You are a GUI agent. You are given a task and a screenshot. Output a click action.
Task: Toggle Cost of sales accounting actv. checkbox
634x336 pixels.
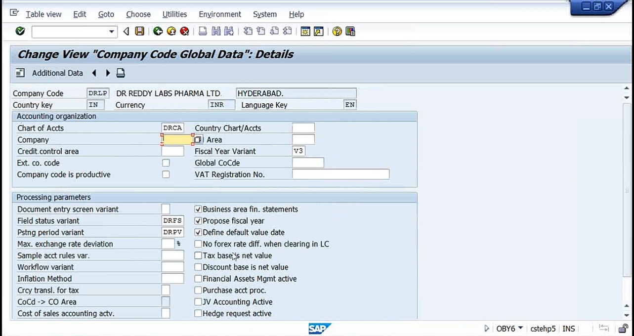point(166,313)
